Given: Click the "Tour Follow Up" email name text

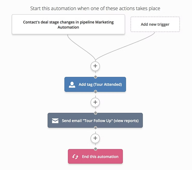Looking at the screenshot, I should 98,121.
